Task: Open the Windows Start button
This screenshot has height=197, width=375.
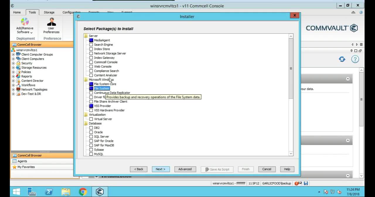Action: [16, 192]
